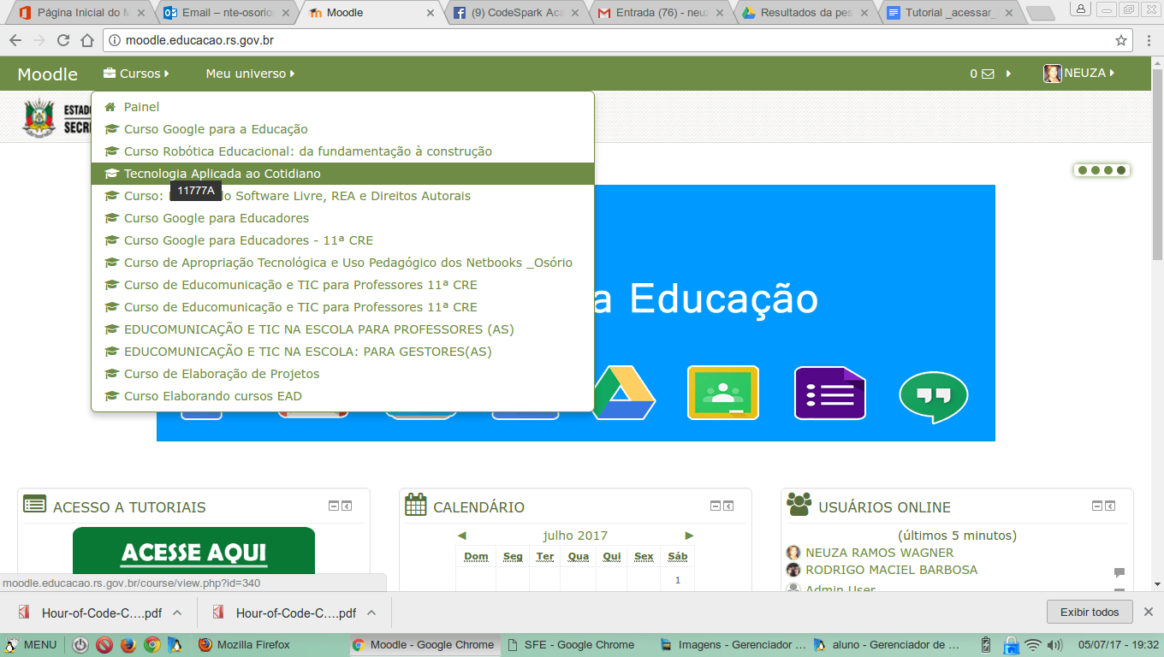The image size is (1164, 657).
Task: Open Curso Elaborando cursos EAD
Action: point(342,396)
